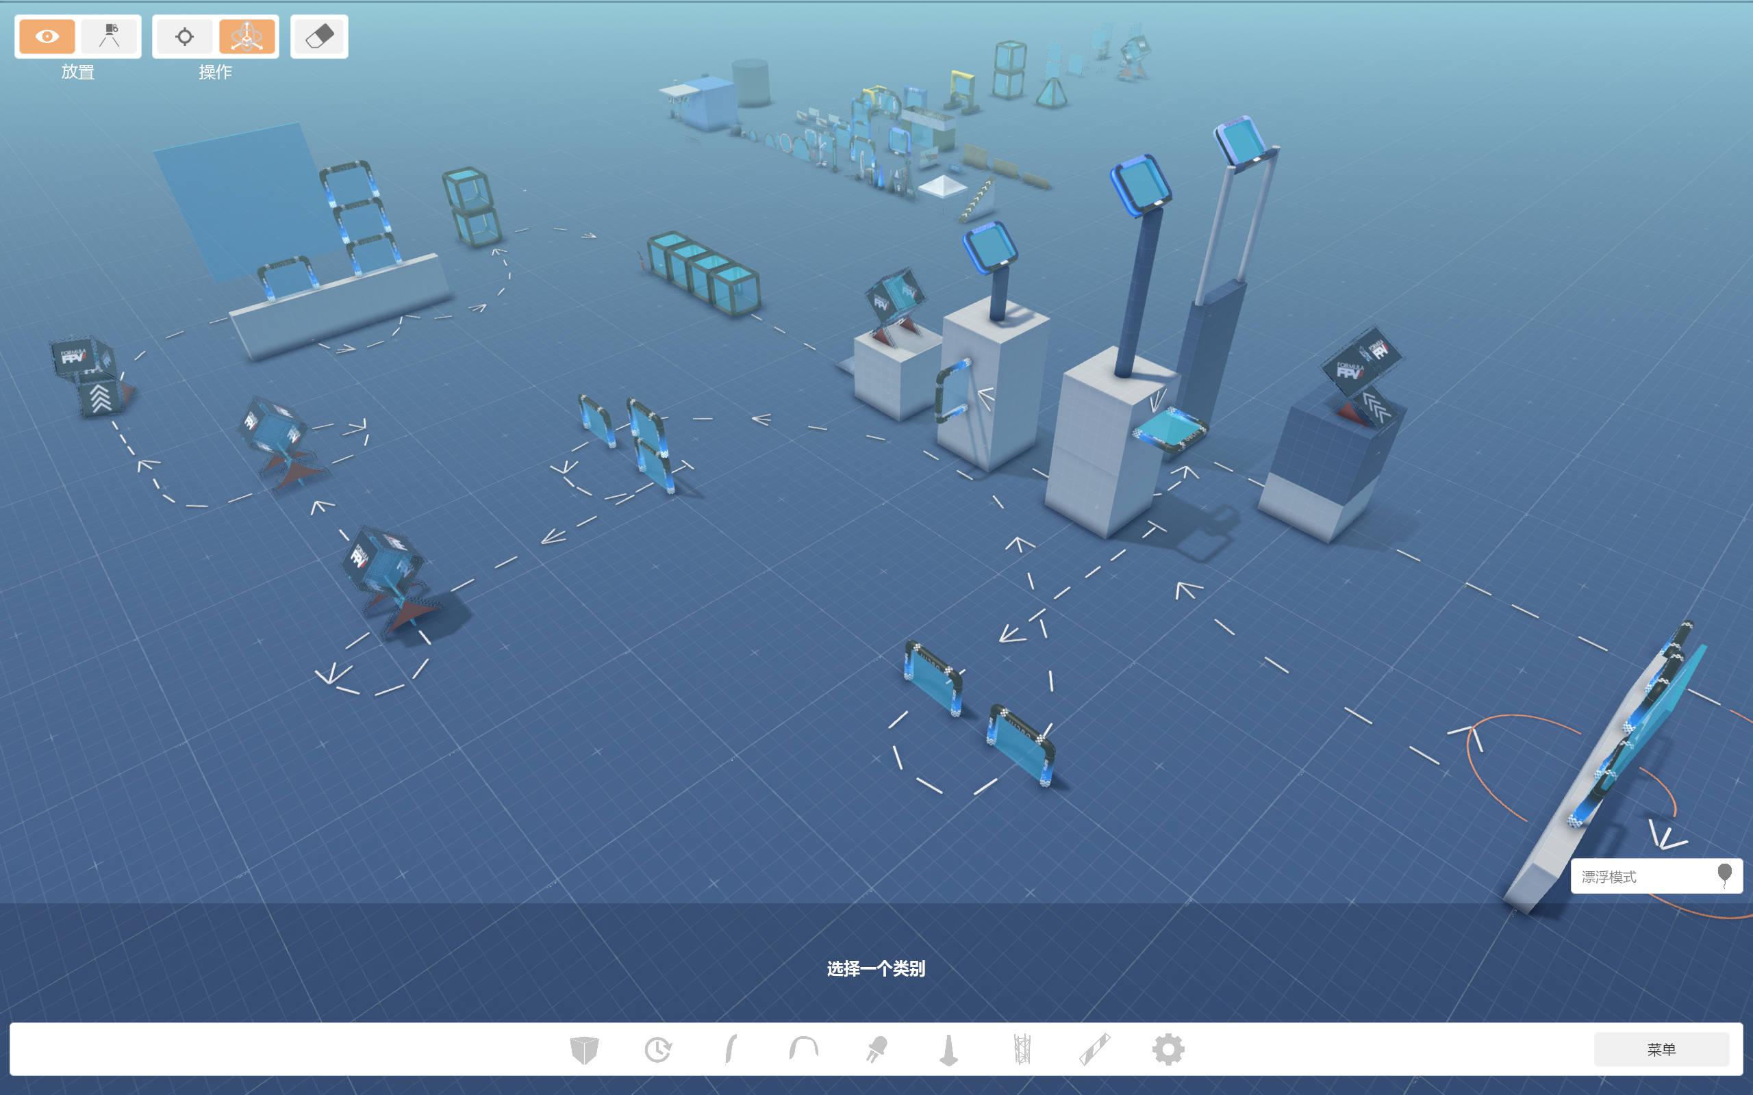Open the clock timer category
The width and height of the screenshot is (1753, 1095).
coord(658,1049)
